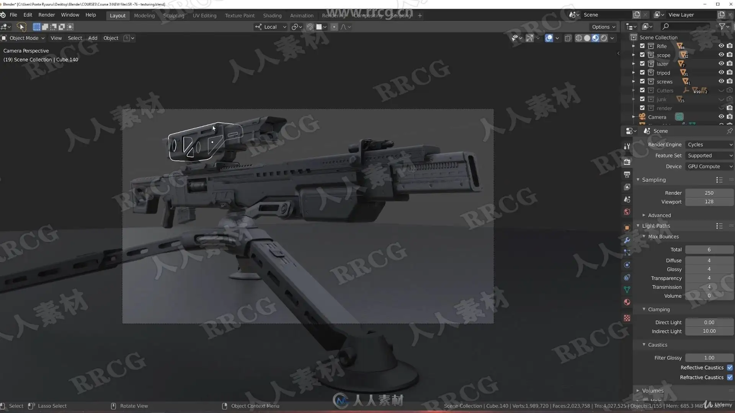Open the Material properties sphere icon
This screenshot has width=735, height=413.
pos(627,302)
